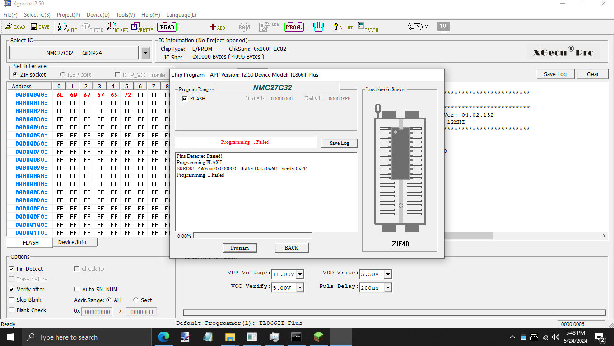The image size is (614, 346).
Task: Select the ALL address range radio
Action: (x=109, y=300)
